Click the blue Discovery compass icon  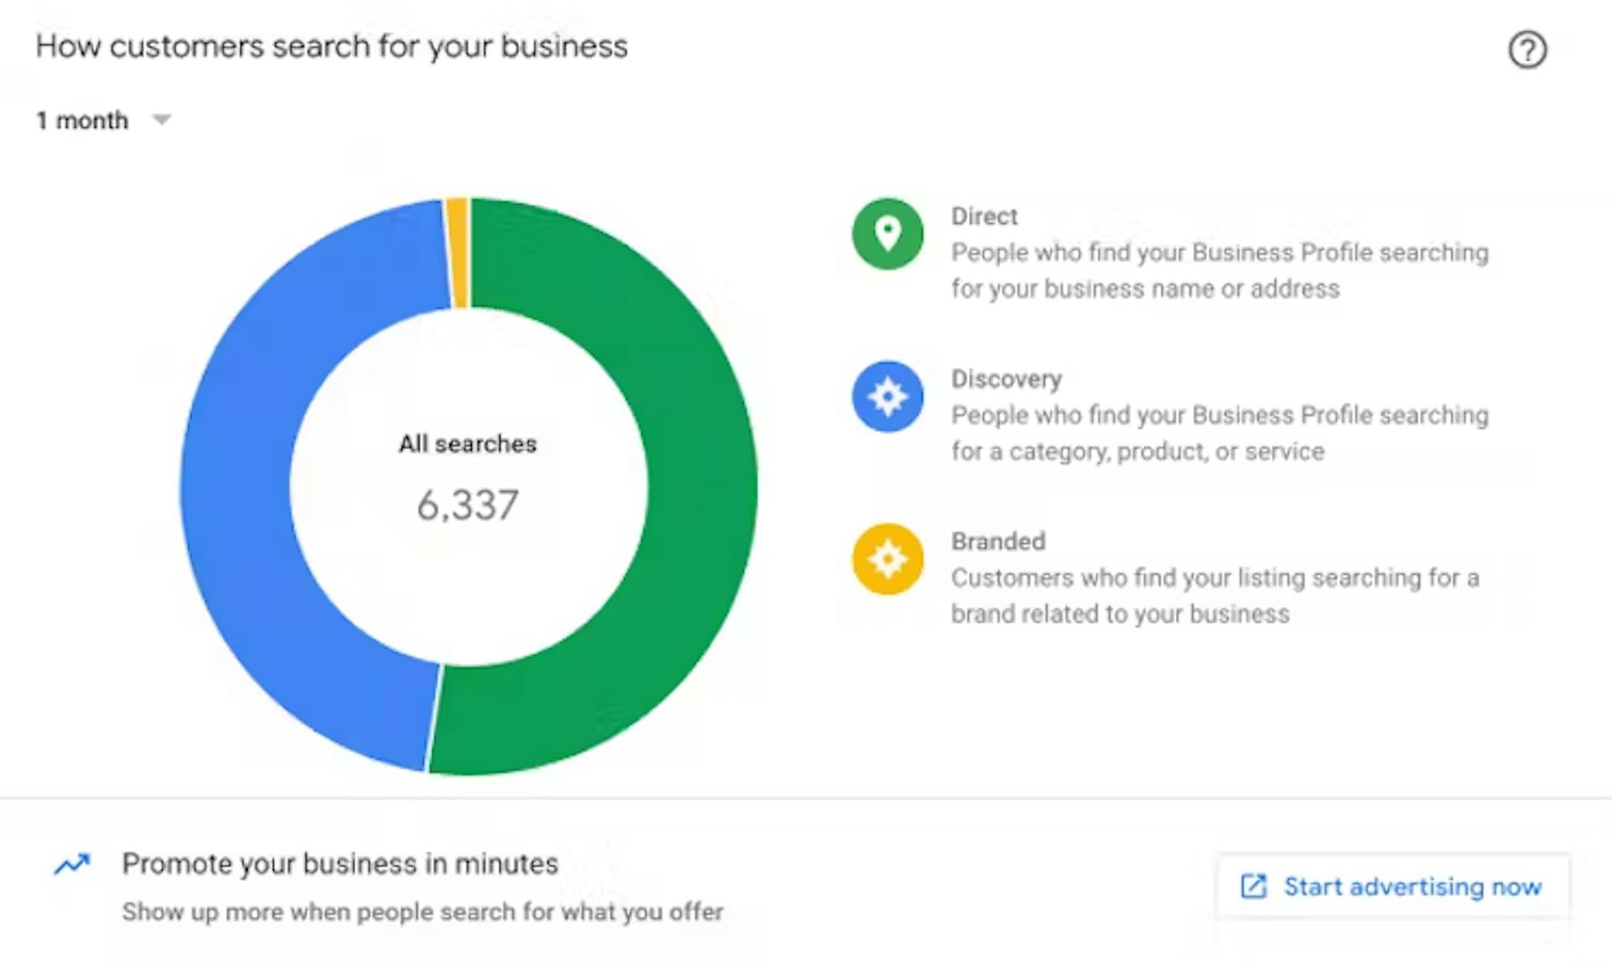coord(887,396)
